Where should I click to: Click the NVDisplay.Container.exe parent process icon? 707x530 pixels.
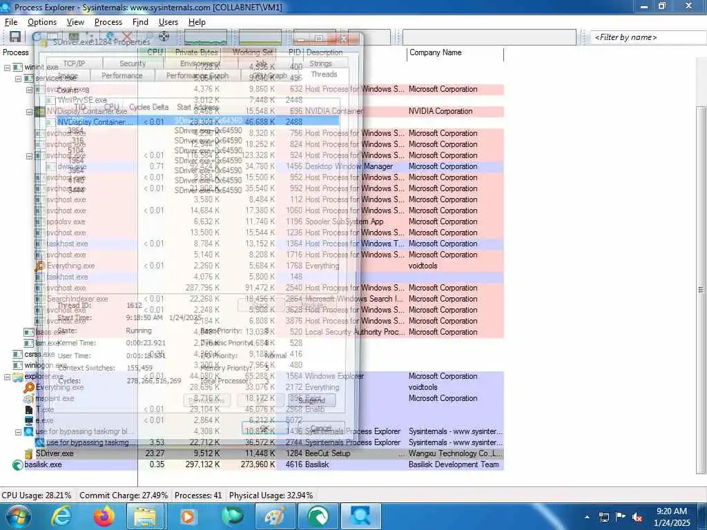coord(39,111)
